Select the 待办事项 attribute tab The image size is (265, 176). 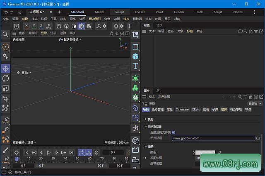pyautogui.click(x=236, y=110)
